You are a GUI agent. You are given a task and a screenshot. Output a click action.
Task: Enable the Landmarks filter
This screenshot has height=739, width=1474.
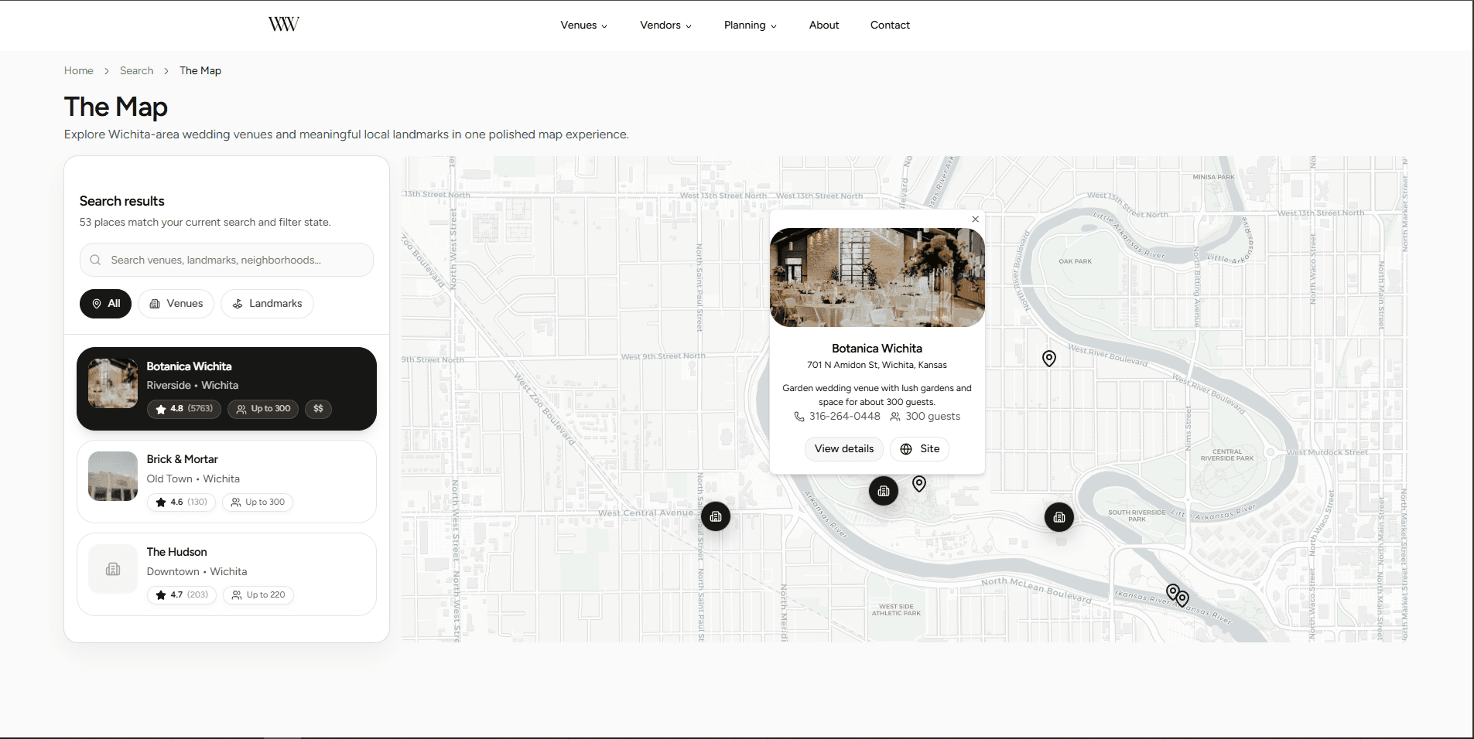point(267,304)
